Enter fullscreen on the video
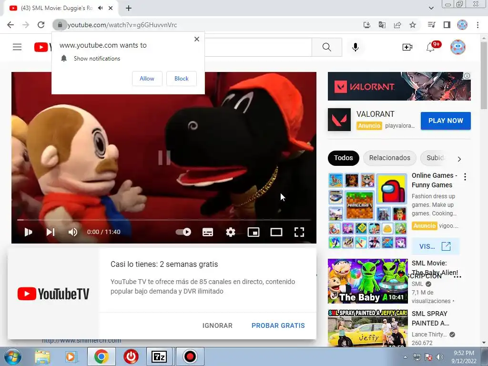The width and height of the screenshot is (488, 366). click(x=299, y=232)
